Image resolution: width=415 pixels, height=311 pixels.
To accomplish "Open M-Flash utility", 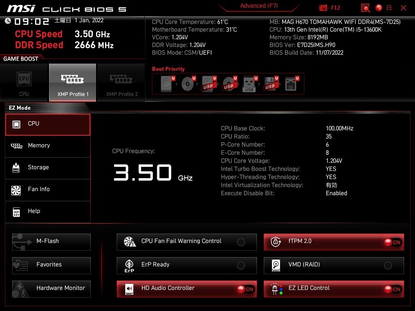I will tap(51, 242).
